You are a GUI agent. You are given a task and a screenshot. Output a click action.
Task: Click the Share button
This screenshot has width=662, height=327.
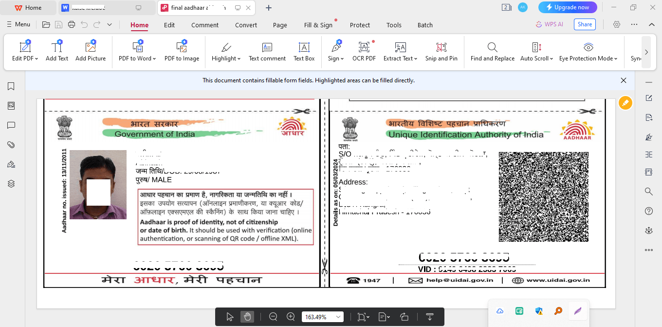[x=585, y=24]
